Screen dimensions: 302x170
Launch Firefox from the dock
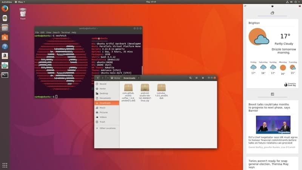click(x=5, y=9)
